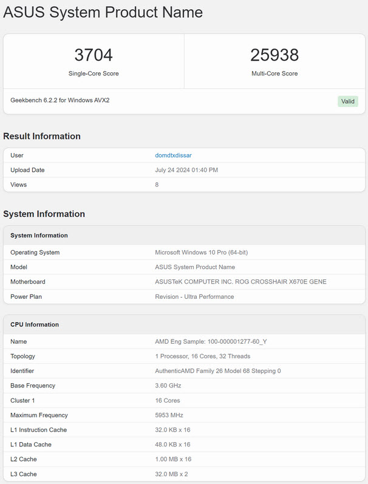Click the Microsoft Windows 10 Pro operating system value
The width and height of the screenshot is (368, 484).
coord(201,253)
